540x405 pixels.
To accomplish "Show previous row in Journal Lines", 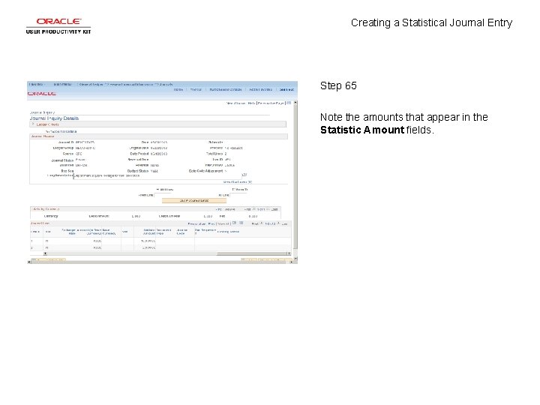I will (x=262, y=223).
